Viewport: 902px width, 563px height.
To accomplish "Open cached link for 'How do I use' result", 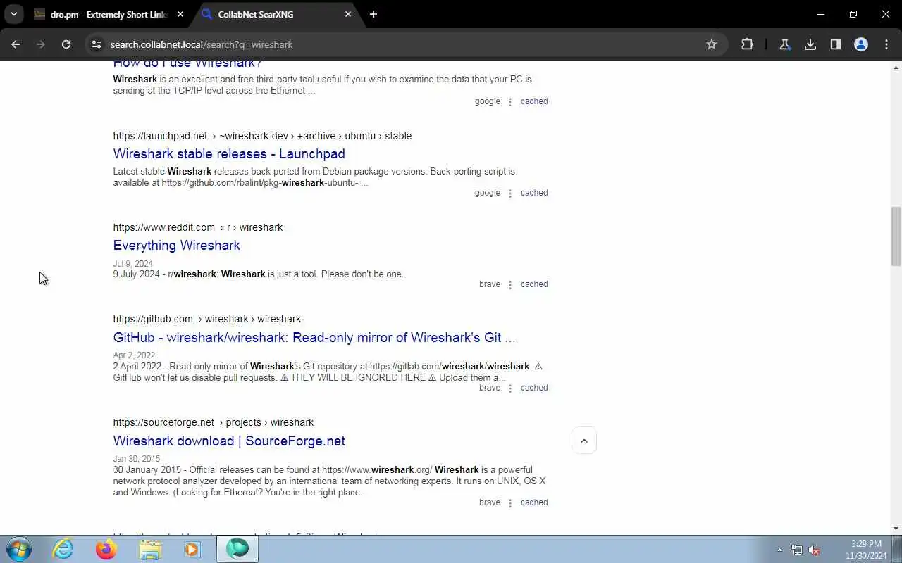I will point(534,101).
